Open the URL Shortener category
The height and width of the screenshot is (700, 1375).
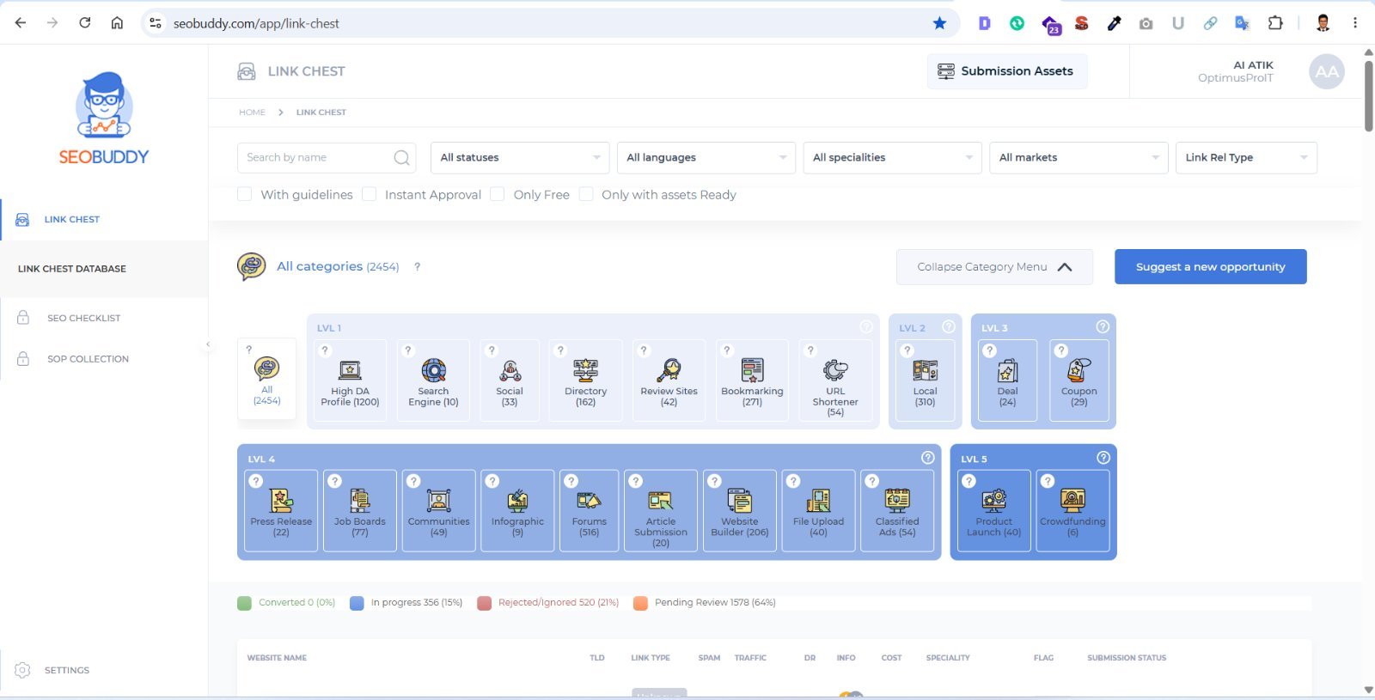point(835,380)
